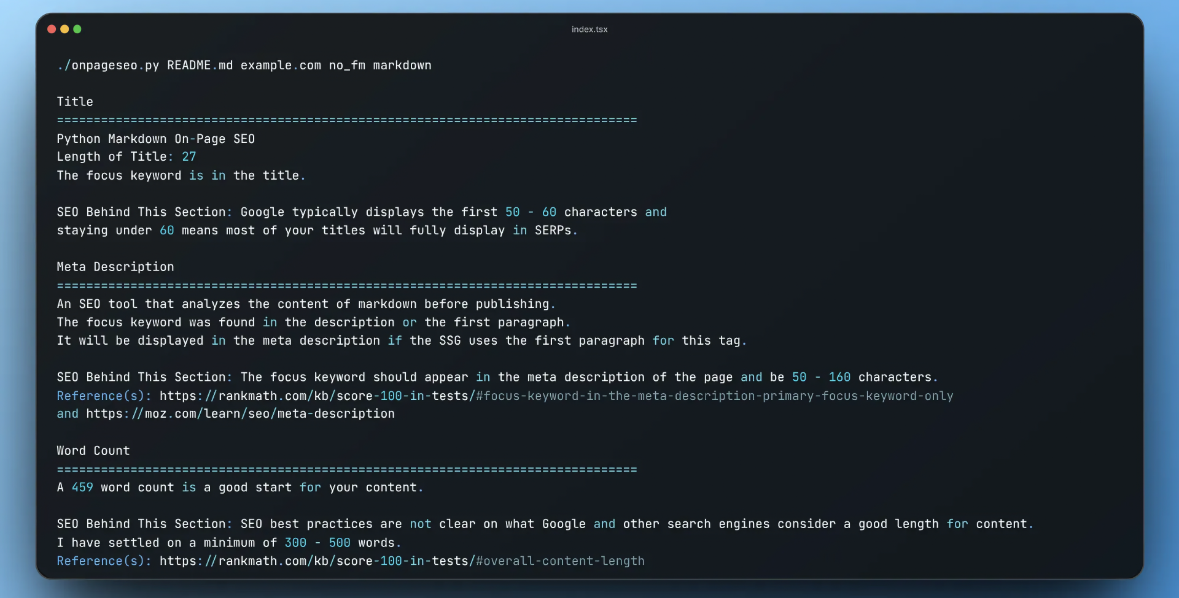
Task: Open the rankmath #overall-content-length URL
Action: coord(402,561)
